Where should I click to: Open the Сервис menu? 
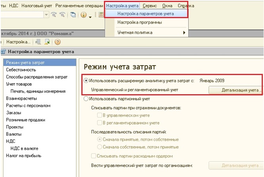150,6
